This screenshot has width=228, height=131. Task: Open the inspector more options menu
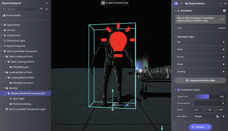coord(221,3)
